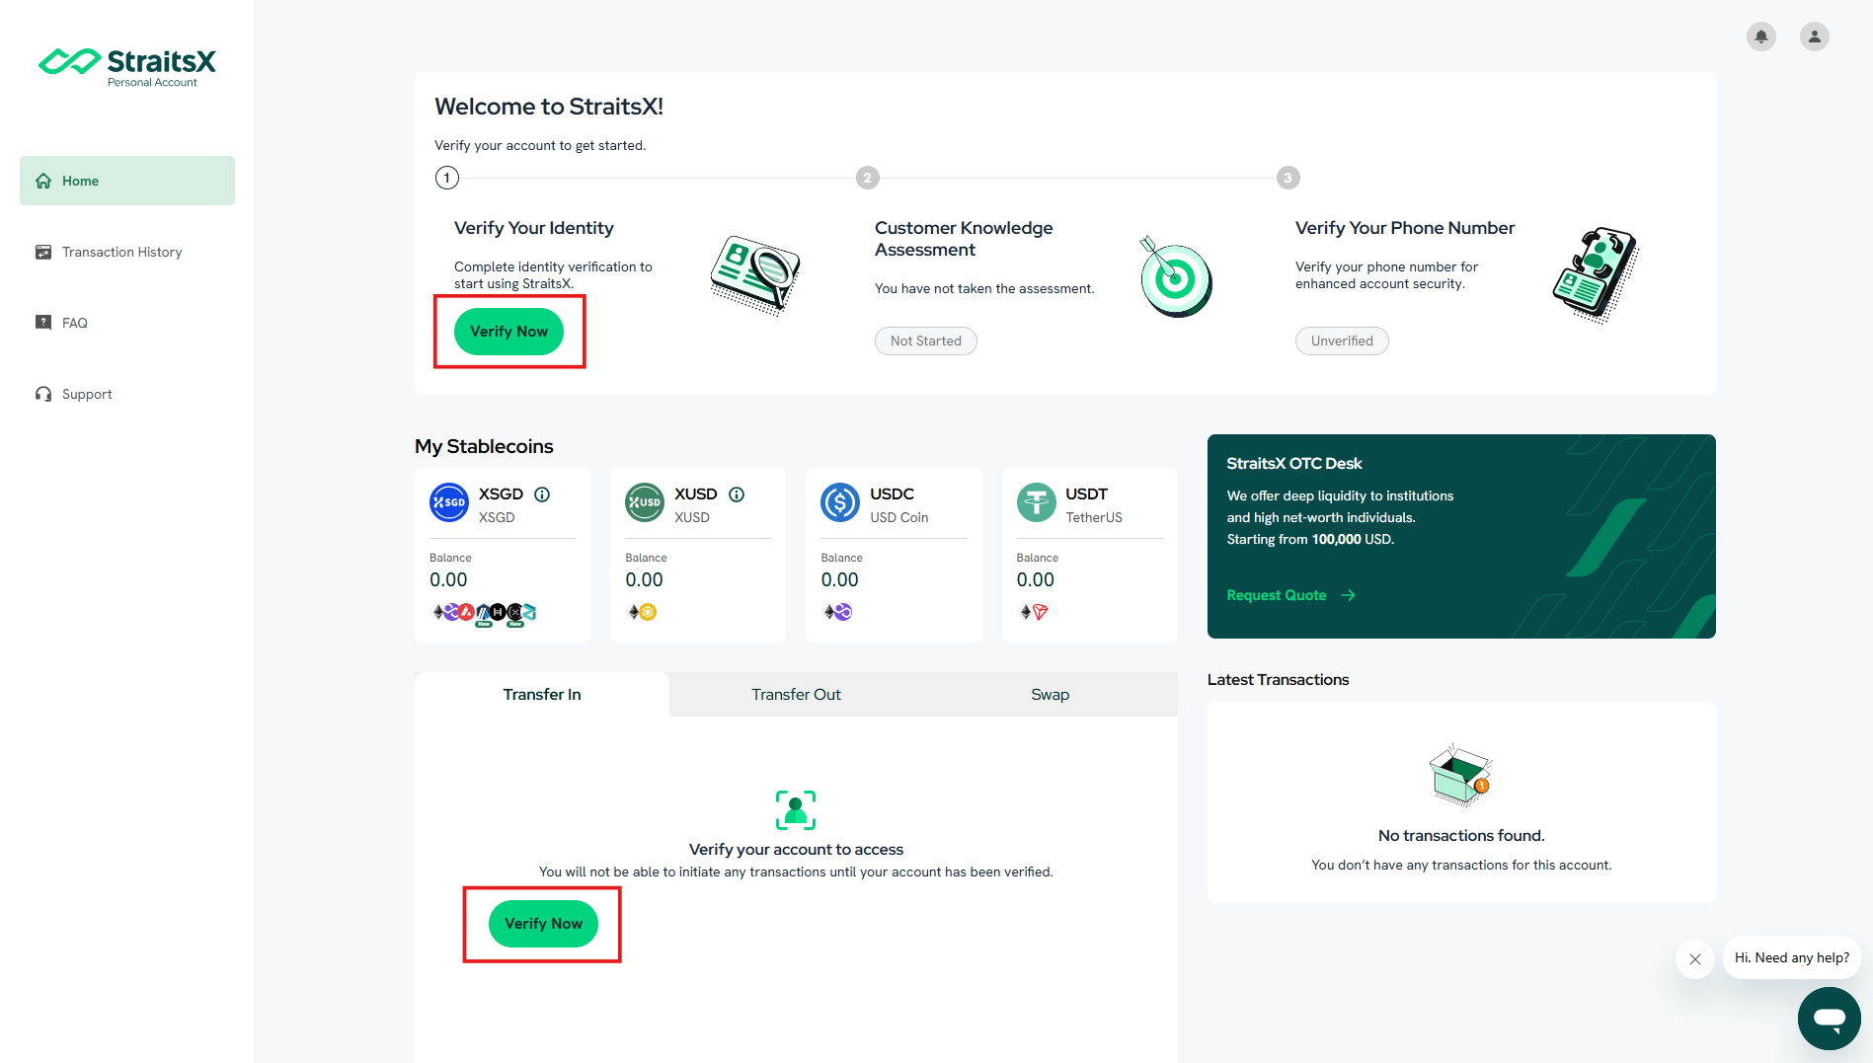
Task: Click Request Quote link
Action: pos(1291,595)
